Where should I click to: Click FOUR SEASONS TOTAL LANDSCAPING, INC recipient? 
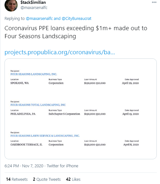click(x=38, y=105)
